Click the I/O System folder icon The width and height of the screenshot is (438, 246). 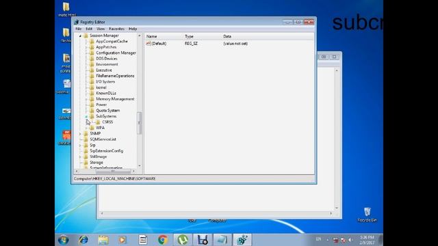(92, 81)
